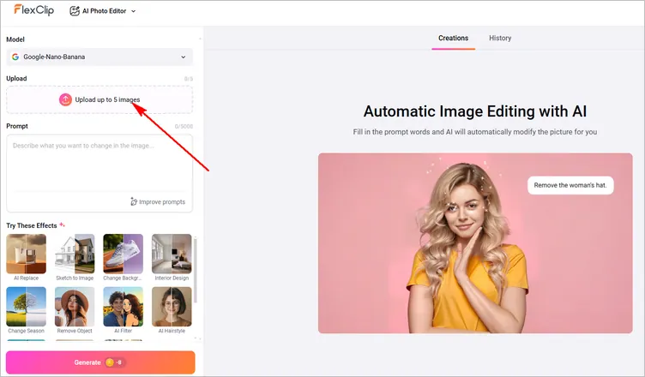This screenshot has height=377, width=645.
Task: Select the Change Background effect thumbnail
Action: (x=123, y=254)
